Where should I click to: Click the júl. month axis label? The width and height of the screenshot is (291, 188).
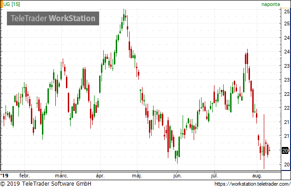(214, 176)
